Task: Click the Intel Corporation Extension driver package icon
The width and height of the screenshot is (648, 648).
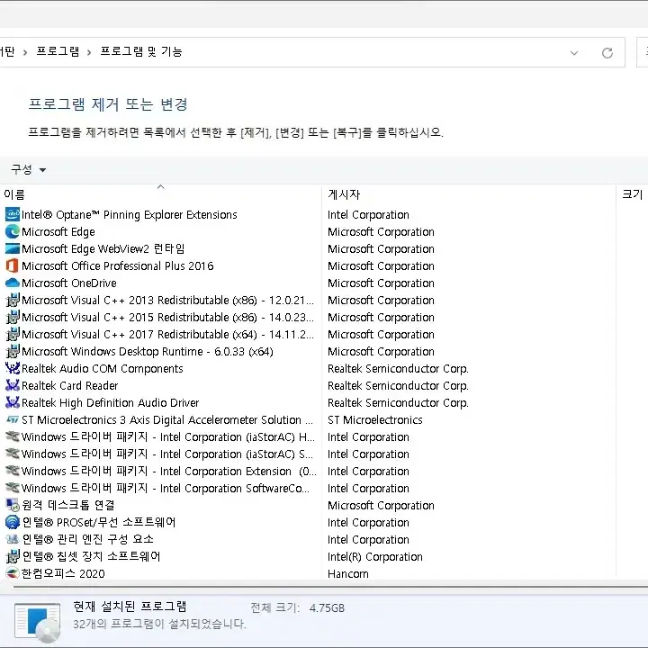Action: (x=13, y=471)
